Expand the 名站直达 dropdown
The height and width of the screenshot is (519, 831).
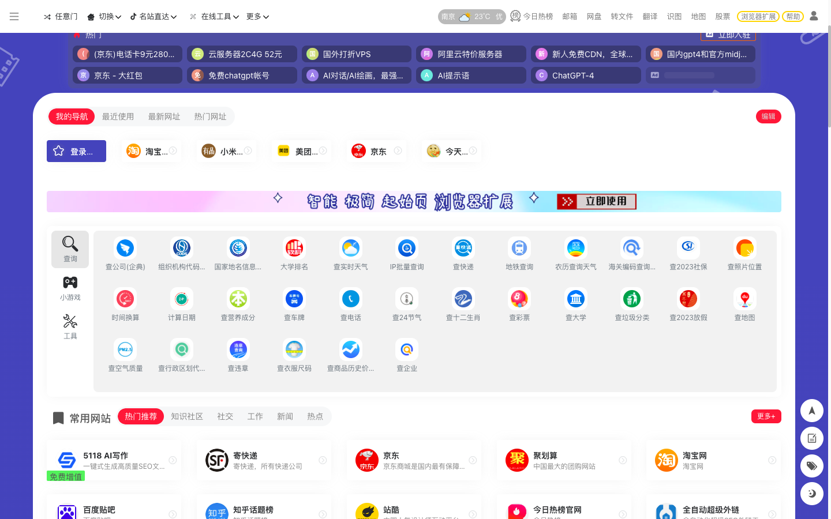coord(151,16)
